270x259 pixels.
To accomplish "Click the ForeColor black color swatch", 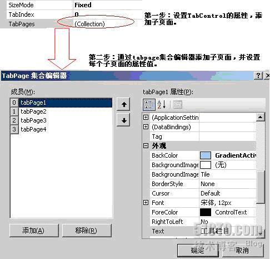I will tap(206, 212).
